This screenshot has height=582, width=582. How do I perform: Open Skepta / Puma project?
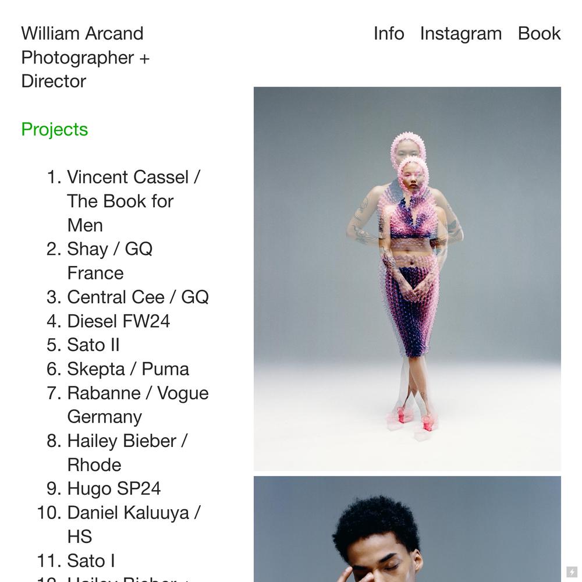click(x=128, y=369)
